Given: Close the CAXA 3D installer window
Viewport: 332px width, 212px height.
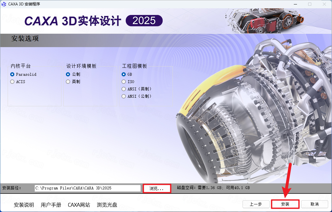Looking at the screenshot, I should click(x=324, y=4).
